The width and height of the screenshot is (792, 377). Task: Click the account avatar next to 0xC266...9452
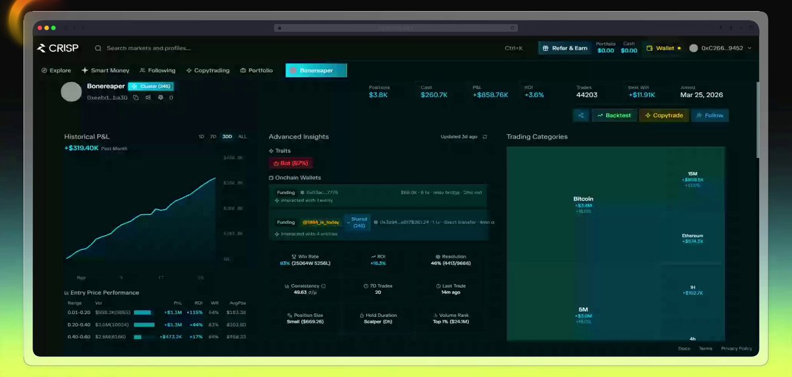point(694,48)
